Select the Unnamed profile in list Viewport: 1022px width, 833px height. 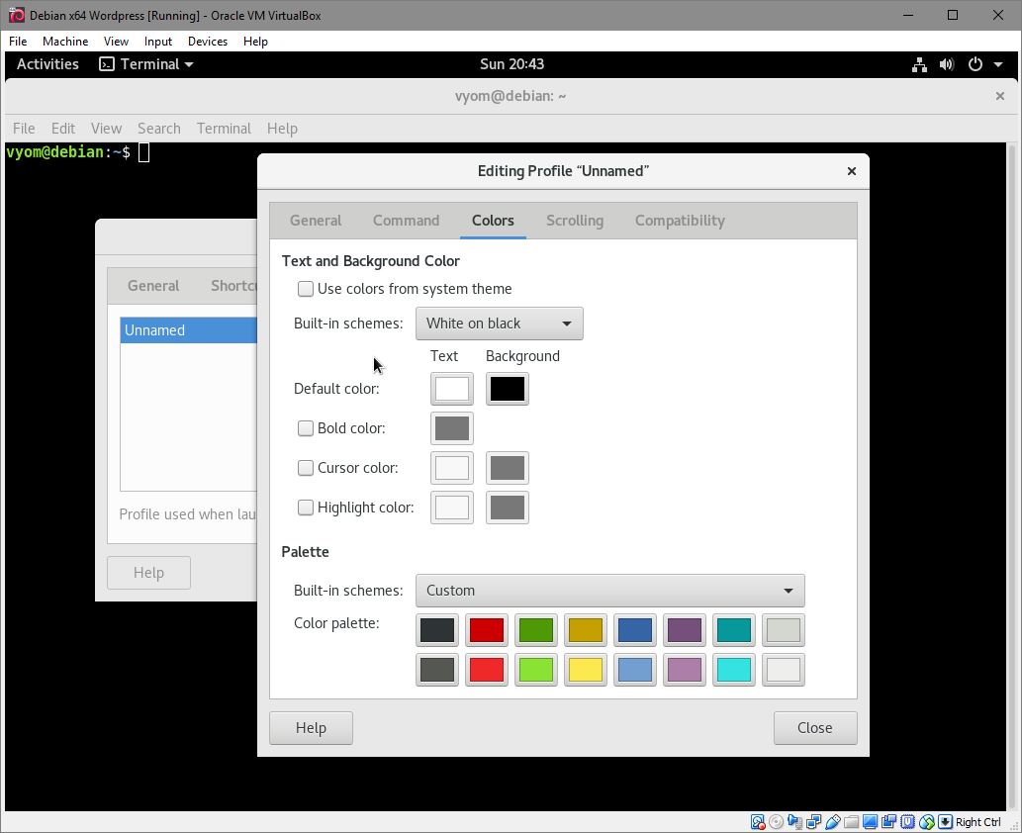(x=188, y=330)
